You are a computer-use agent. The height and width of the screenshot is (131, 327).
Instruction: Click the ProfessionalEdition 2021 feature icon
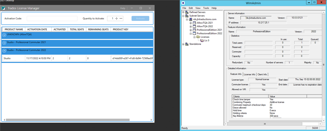tap(194, 30)
